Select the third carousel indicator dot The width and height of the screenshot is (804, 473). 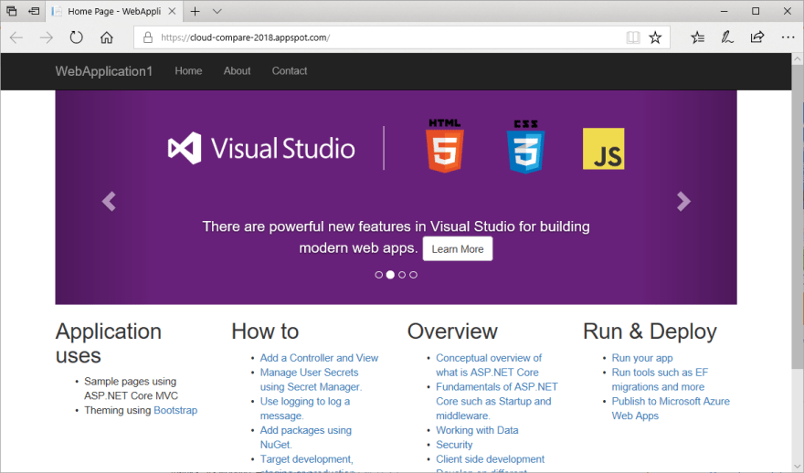click(402, 275)
